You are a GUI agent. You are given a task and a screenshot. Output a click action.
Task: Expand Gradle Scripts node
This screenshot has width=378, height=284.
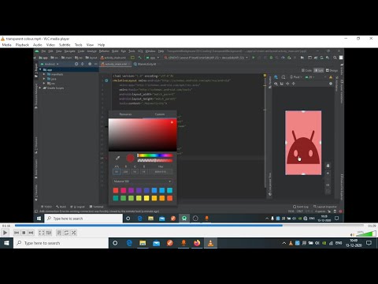pos(40,88)
